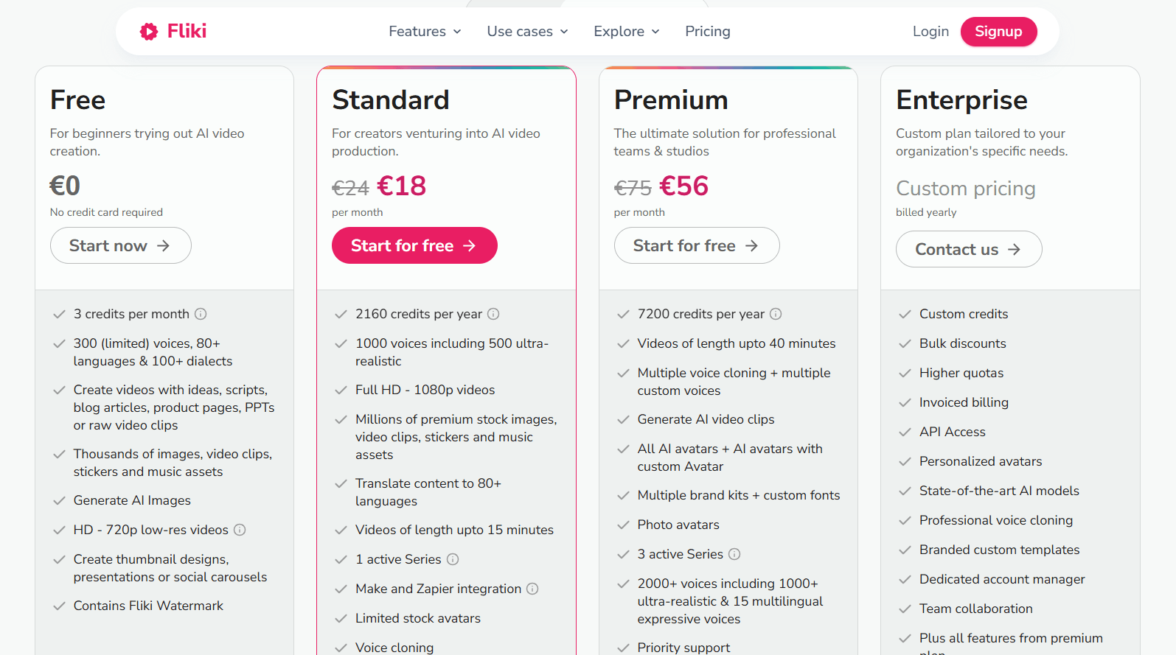Show info for 3 active Series
This screenshot has width=1176, height=655.
point(734,554)
